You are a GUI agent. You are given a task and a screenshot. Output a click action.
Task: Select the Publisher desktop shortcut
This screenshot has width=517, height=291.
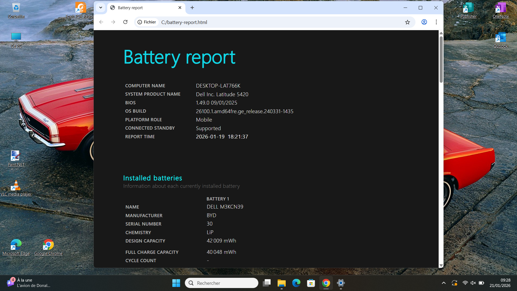click(x=469, y=11)
